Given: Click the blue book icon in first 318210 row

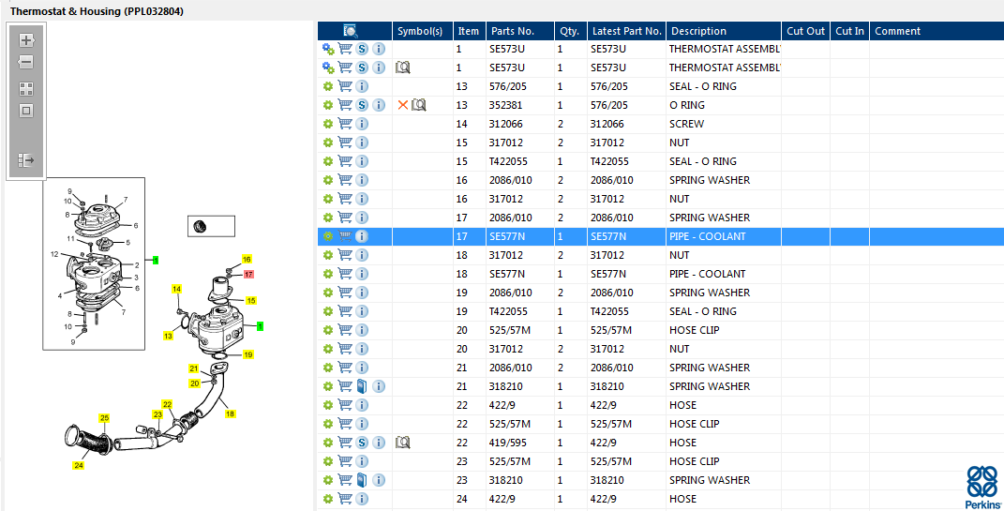Looking at the screenshot, I should coord(362,386).
